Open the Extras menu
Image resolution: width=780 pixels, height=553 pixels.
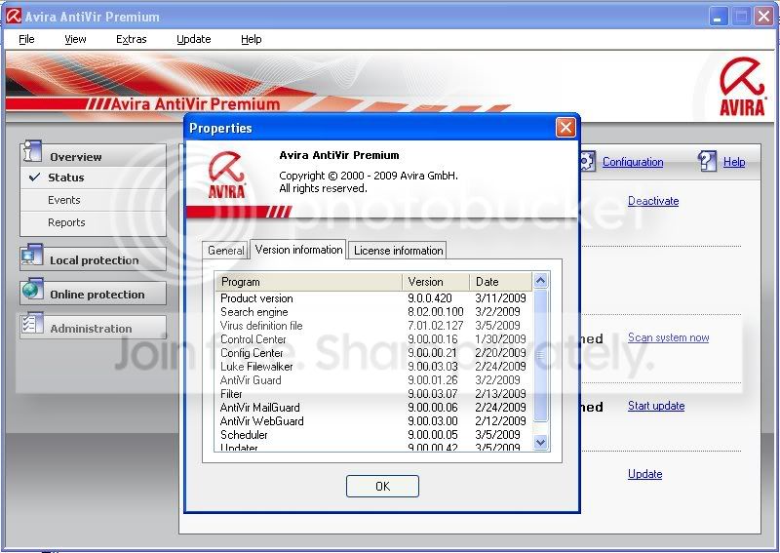(132, 39)
